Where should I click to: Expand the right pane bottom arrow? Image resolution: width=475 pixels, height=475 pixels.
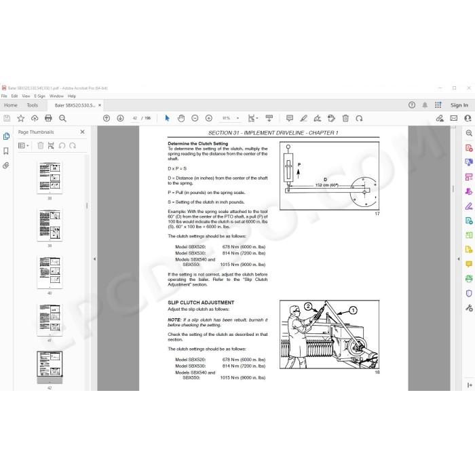470,385
